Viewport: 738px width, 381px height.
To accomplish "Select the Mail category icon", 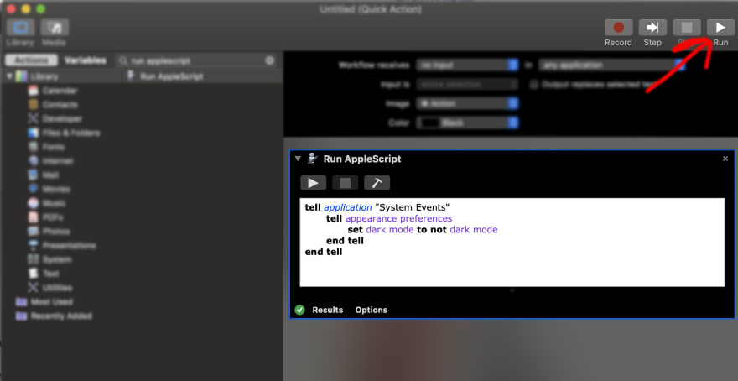I will [x=33, y=175].
